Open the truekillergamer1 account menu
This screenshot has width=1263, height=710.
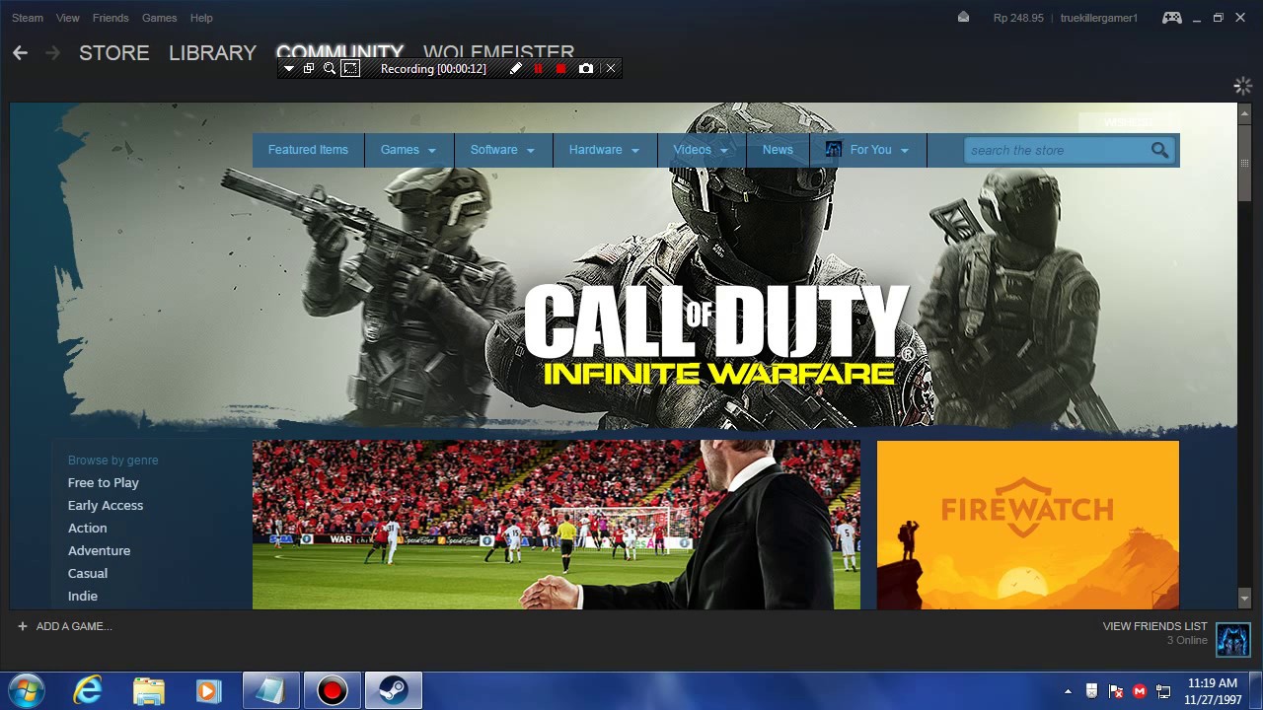coord(1098,18)
